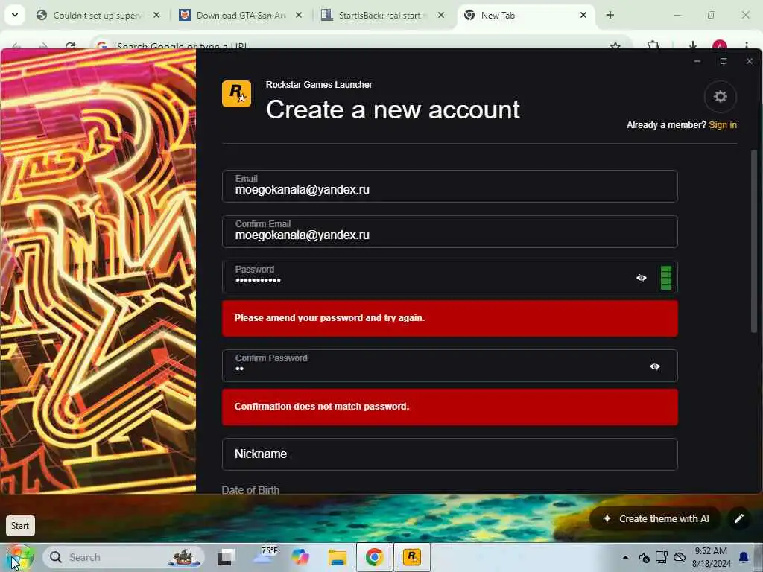This screenshot has height=572, width=763.
Task: Open Chrome downloads icon
Action: click(692, 45)
